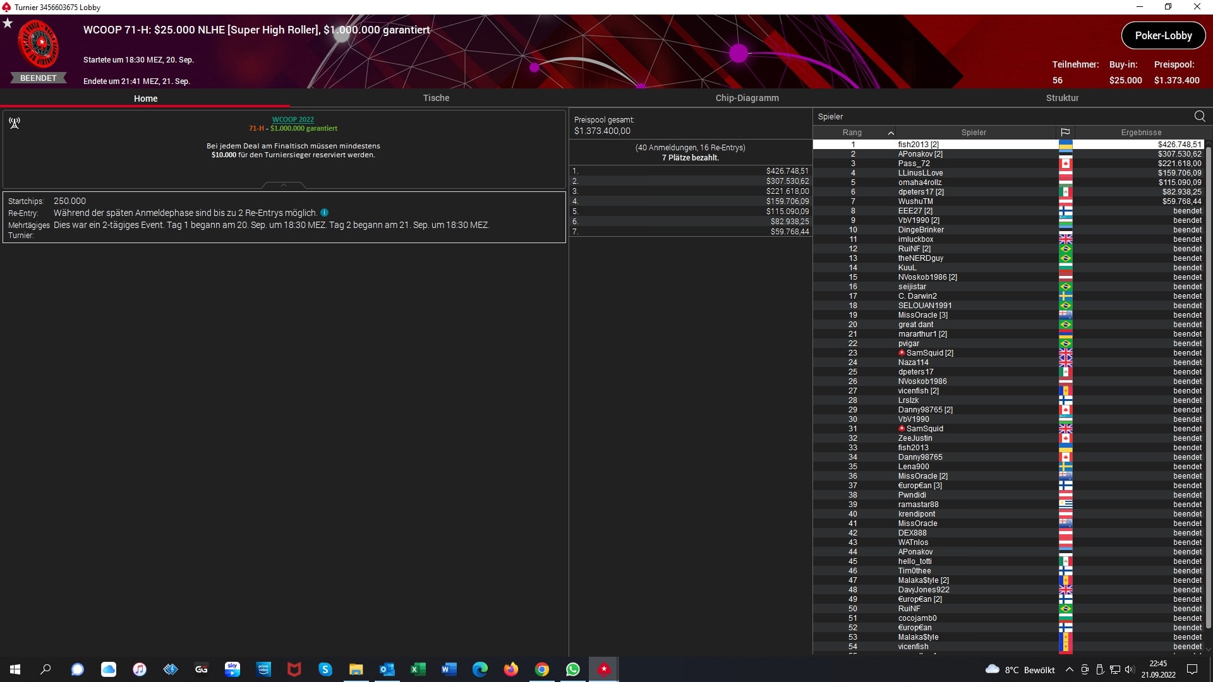1213x682 pixels.
Task: Select the Struktur tab
Action: pos(1062,98)
